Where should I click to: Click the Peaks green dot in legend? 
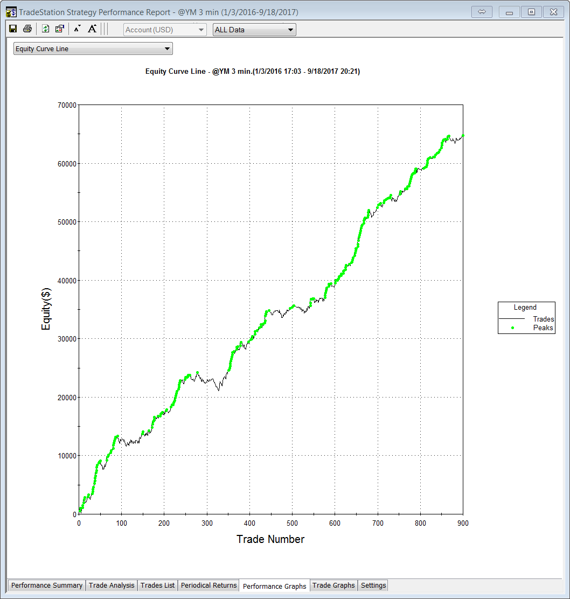512,328
